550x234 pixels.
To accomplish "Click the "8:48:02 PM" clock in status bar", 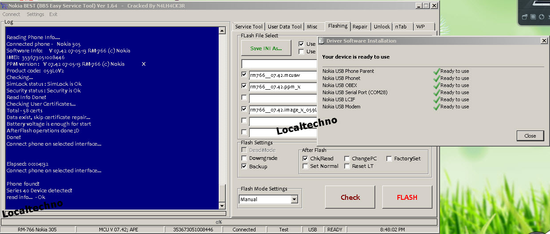I will click(x=393, y=230).
